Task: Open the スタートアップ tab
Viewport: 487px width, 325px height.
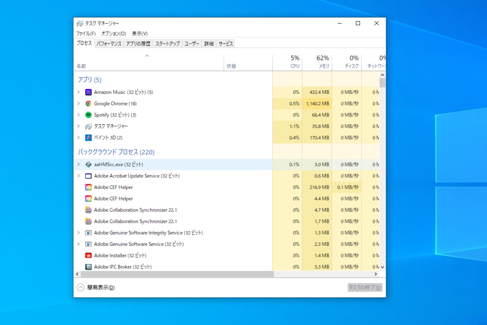Action: (x=167, y=44)
